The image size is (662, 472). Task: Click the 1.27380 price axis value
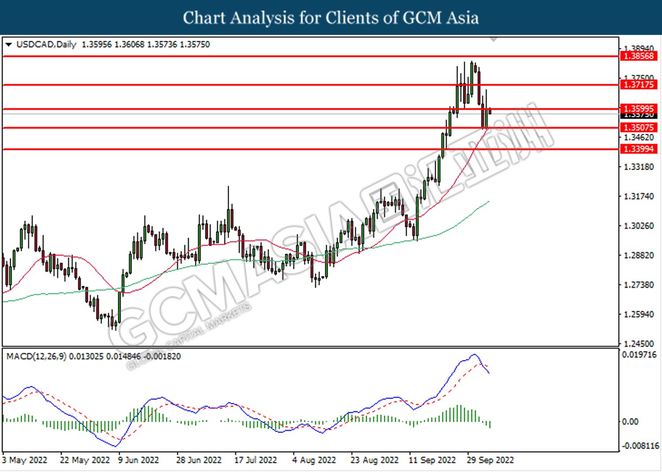click(639, 285)
